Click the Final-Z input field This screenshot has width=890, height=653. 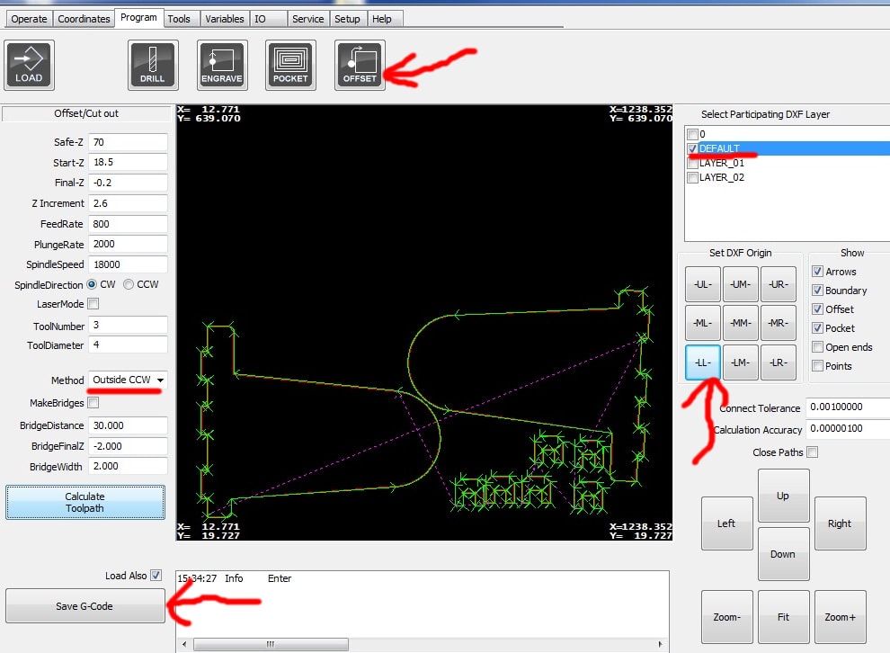[128, 183]
